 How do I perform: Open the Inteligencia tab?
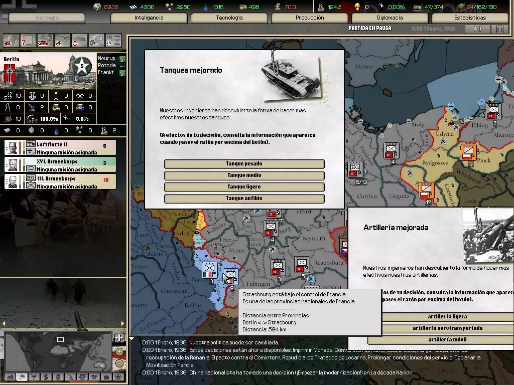click(149, 18)
